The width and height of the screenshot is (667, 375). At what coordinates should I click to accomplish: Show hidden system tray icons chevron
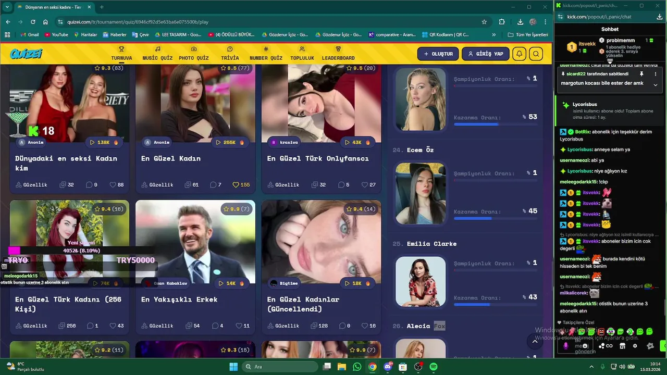pyautogui.click(x=591, y=367)
